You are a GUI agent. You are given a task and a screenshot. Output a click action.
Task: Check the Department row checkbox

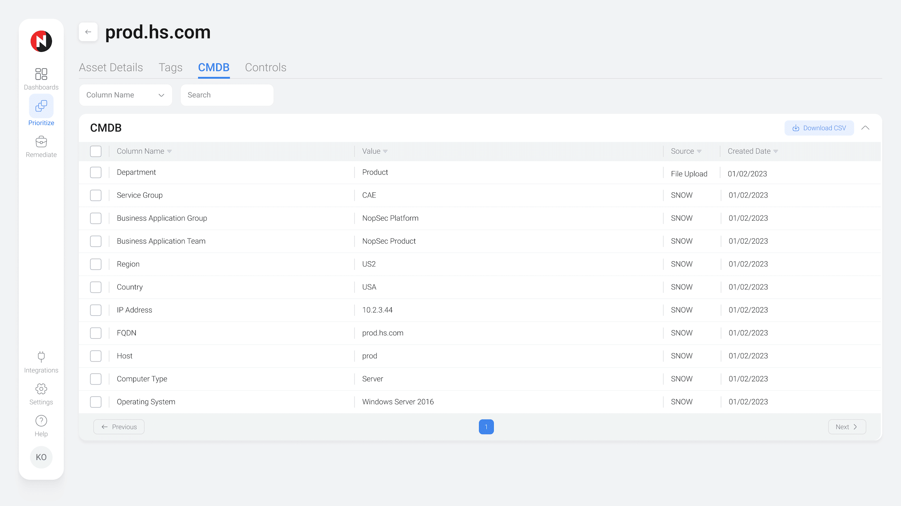[x=96, y=172]
